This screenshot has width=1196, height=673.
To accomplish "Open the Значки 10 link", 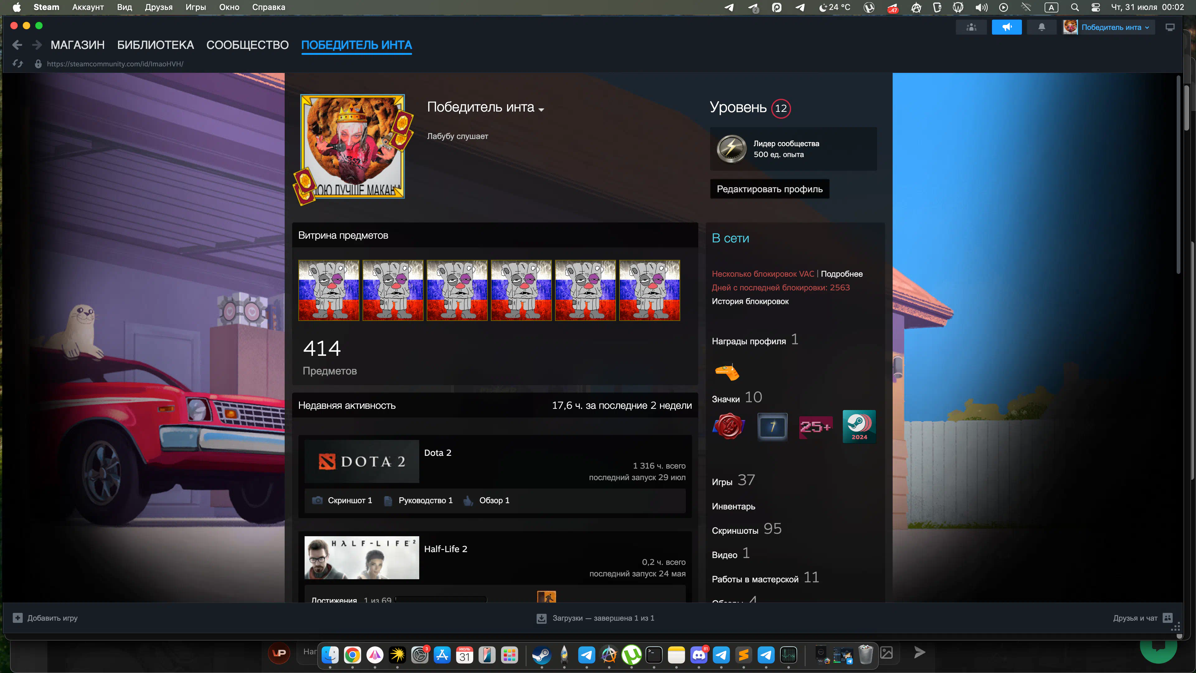I will [737, 398].
